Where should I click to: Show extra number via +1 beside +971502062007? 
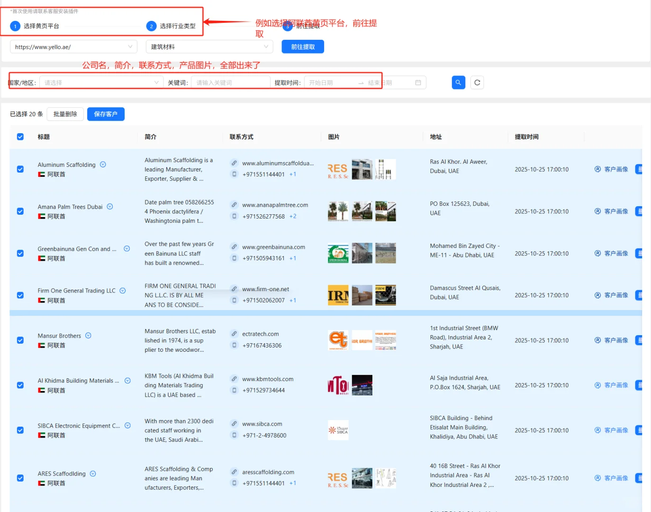click(x=293, y=300)
